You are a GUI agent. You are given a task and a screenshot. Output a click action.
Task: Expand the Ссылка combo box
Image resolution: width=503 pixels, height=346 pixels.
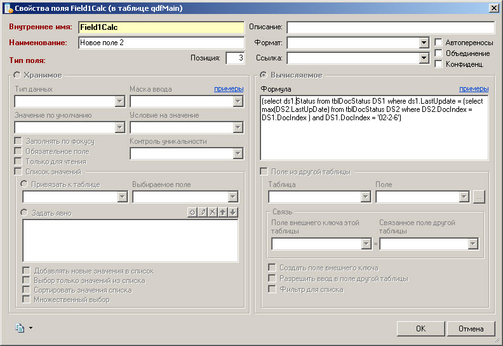point(424,58)
